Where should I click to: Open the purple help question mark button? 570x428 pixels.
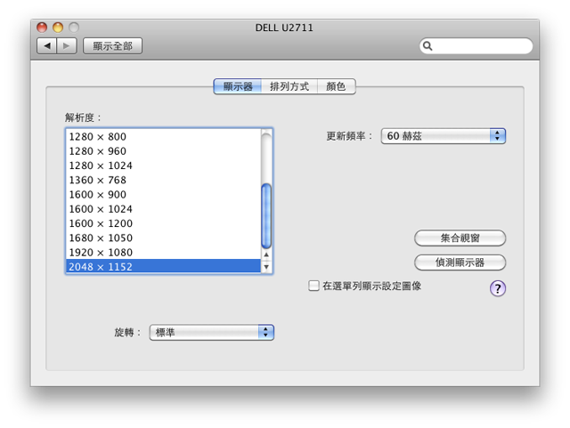click(497, 288)
